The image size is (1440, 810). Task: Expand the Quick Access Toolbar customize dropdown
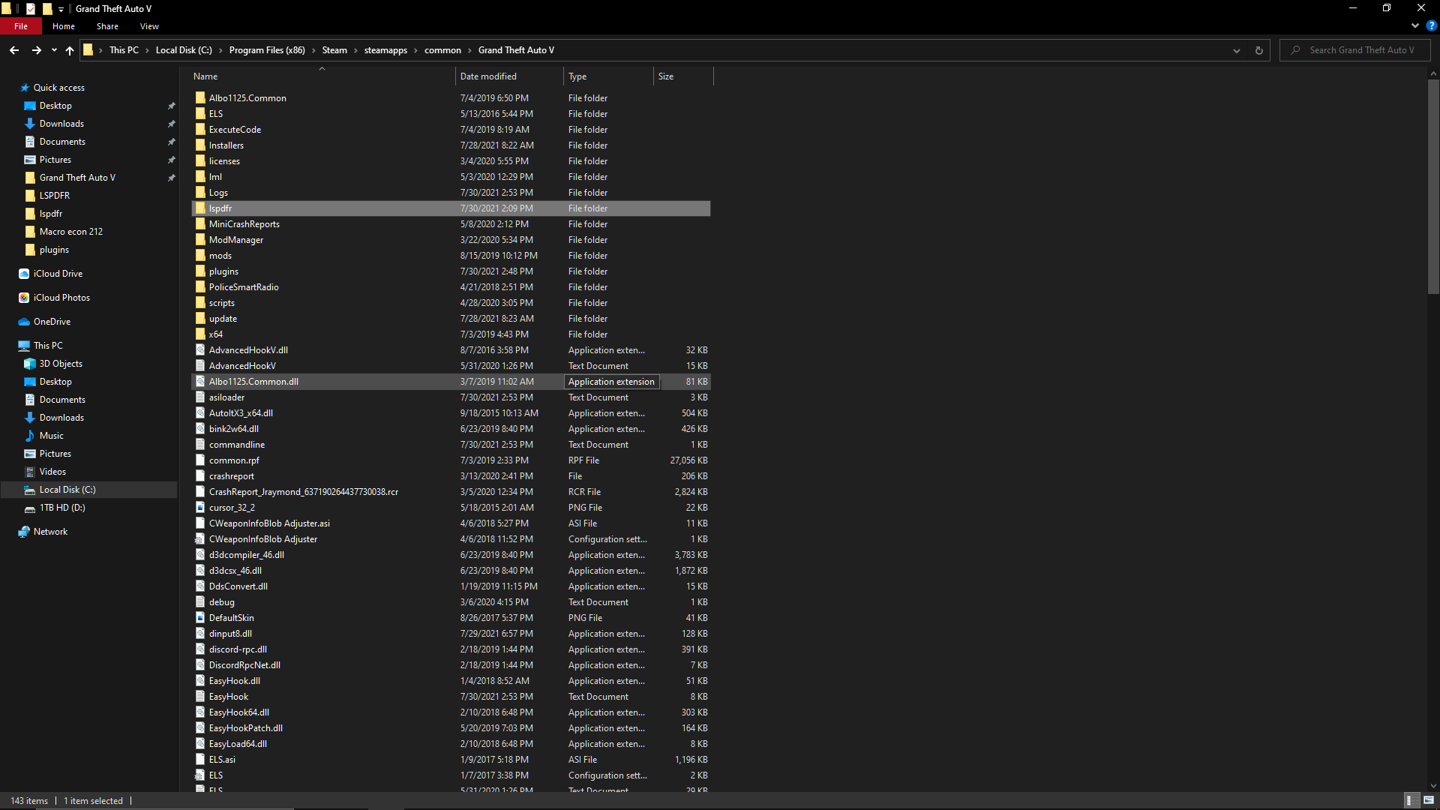coord(61,9)
